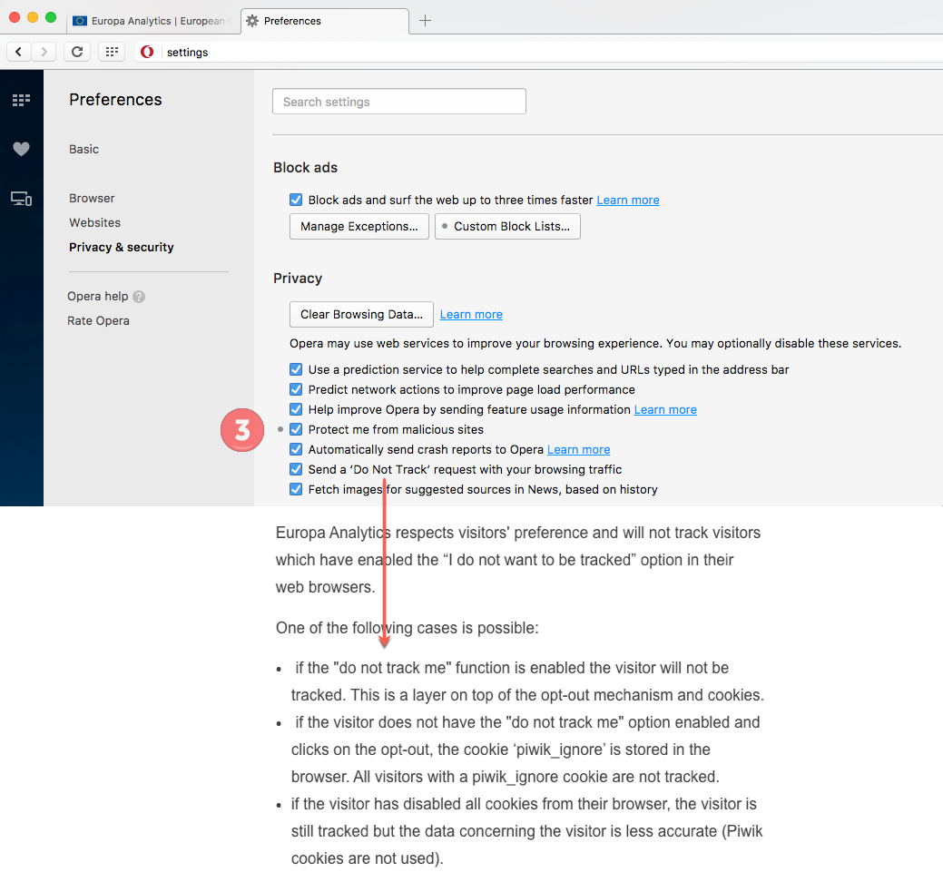Open the Browser settings section
The image size is (943, 872).
(x=92, y=199)
